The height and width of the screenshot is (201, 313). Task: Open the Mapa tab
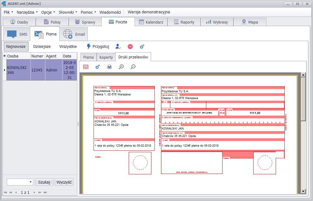250,22
